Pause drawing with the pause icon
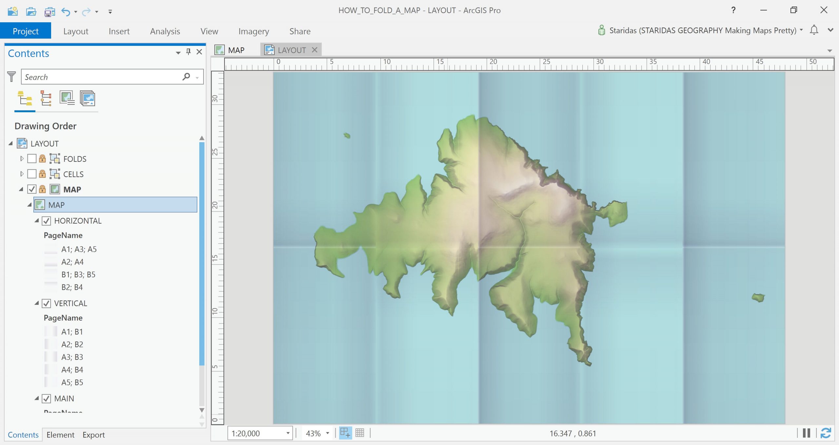This screenshot has width=839, height=445. (x=806, y=433)
